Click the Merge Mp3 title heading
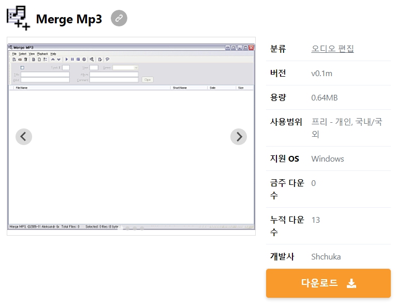Screen dimensions: 396x303 tap(69, 19)
